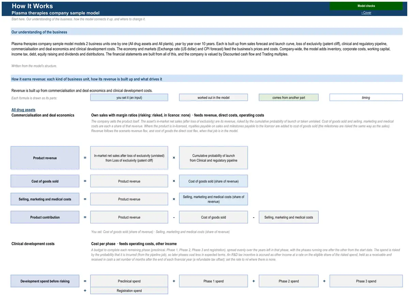The width and height of the screenshot is (409, 296).
Task: Click 'Cost of goods sold (share of revenue)' box
Action: point(213,181)
